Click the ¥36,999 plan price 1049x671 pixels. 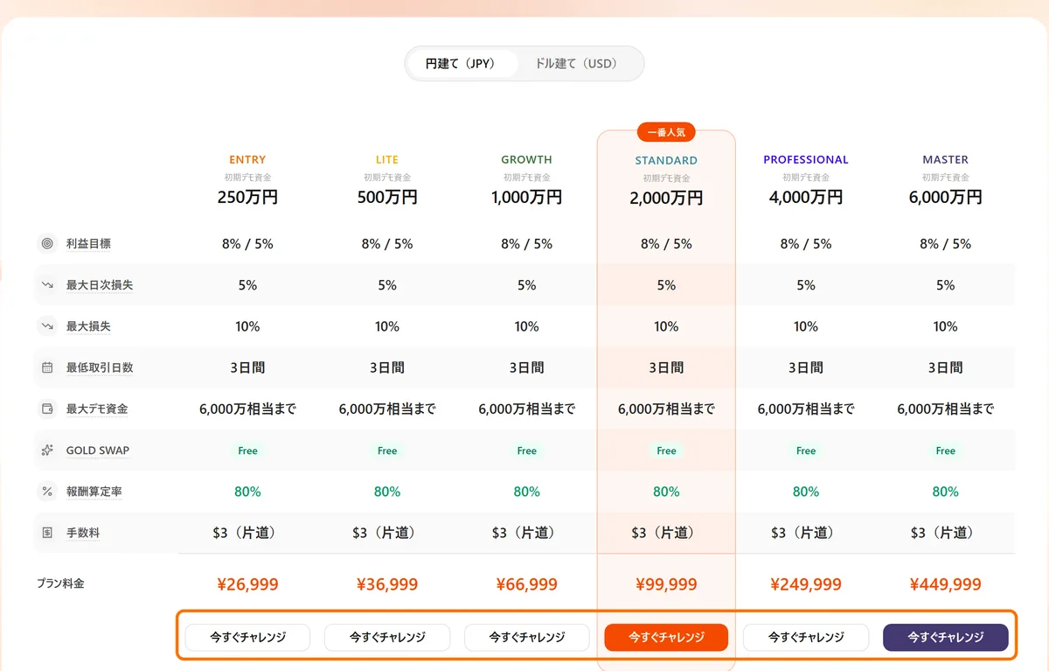coord(387,584)
